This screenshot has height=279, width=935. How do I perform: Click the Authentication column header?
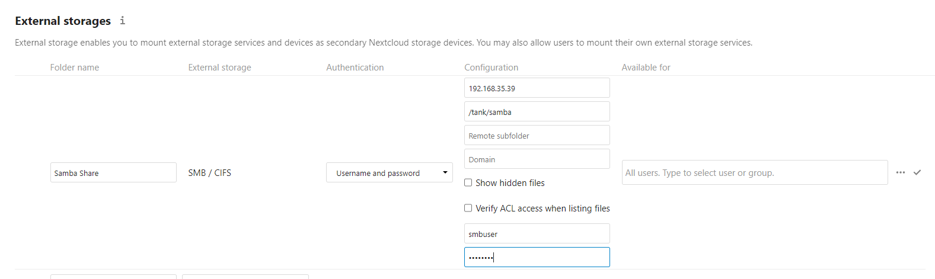(x=355, y=68)
